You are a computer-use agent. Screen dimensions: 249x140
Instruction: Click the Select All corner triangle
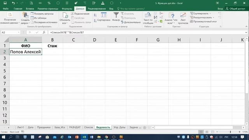pos(6,40)
